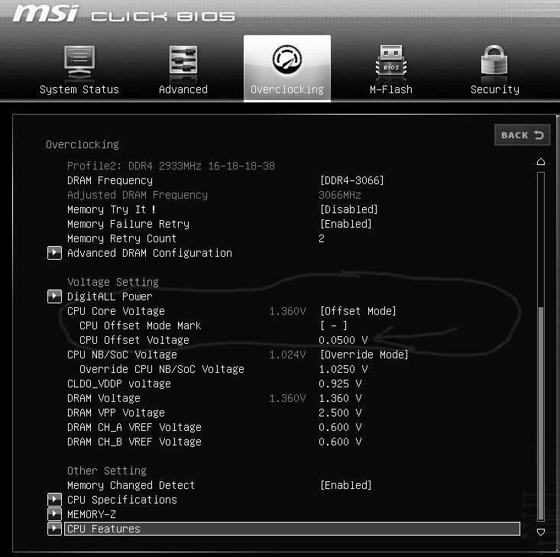Click the M-Flash tab label
The height and width of the screenshot is (557, 560).
391,89
